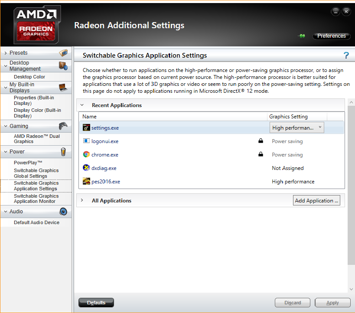Click the green pin icon beside Preferences
Viewport: 355px width, 313px height.
pos(302,36)
